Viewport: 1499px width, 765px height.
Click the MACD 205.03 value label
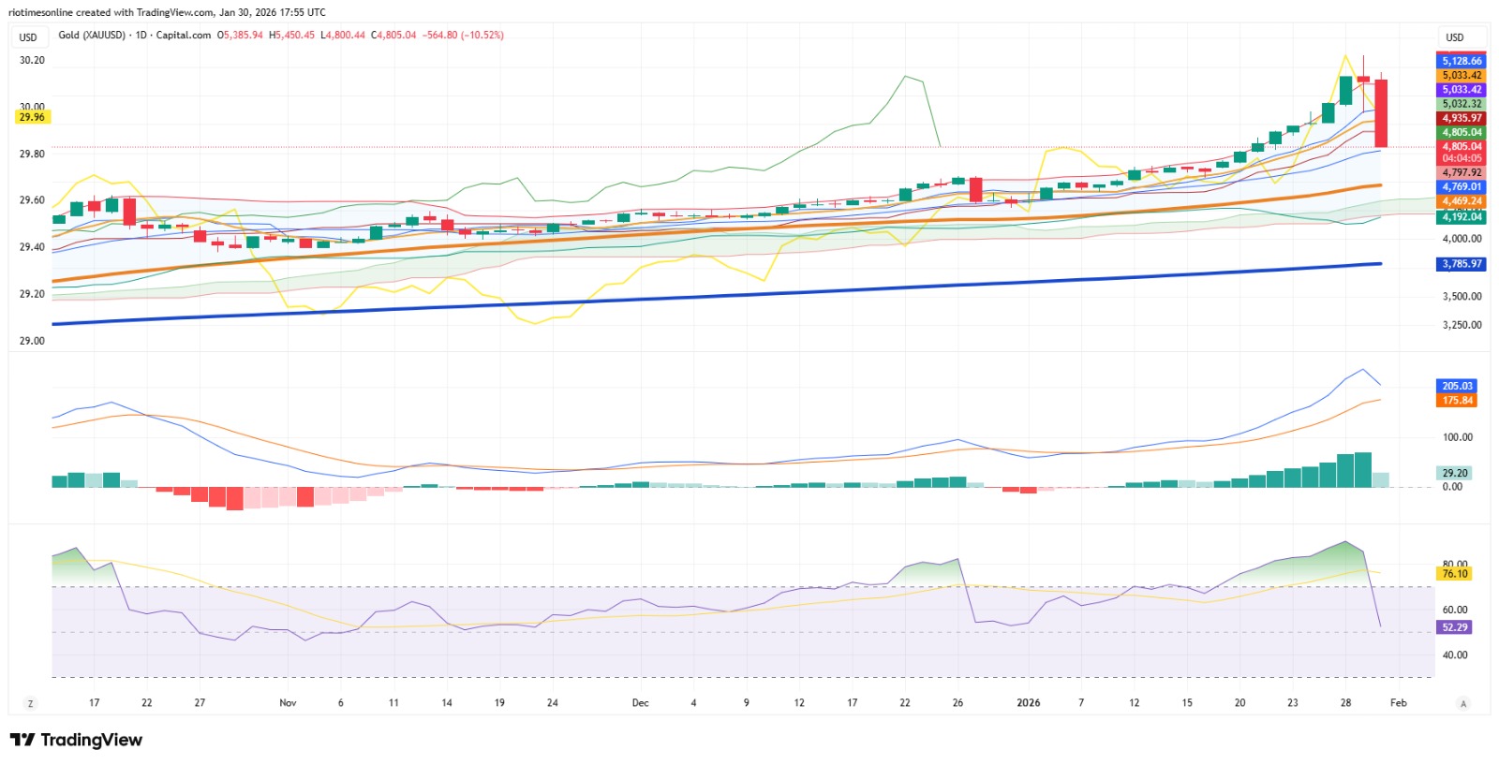[1457, 386]
